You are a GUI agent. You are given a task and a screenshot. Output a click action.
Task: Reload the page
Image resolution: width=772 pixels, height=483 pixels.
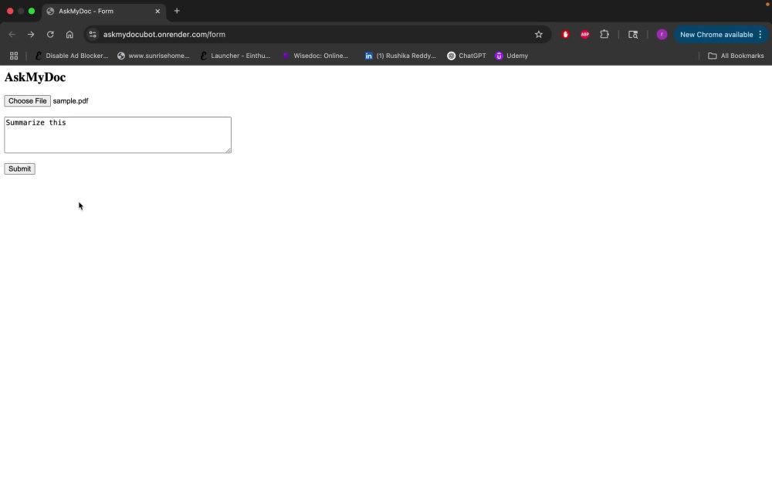click(50, 35)
